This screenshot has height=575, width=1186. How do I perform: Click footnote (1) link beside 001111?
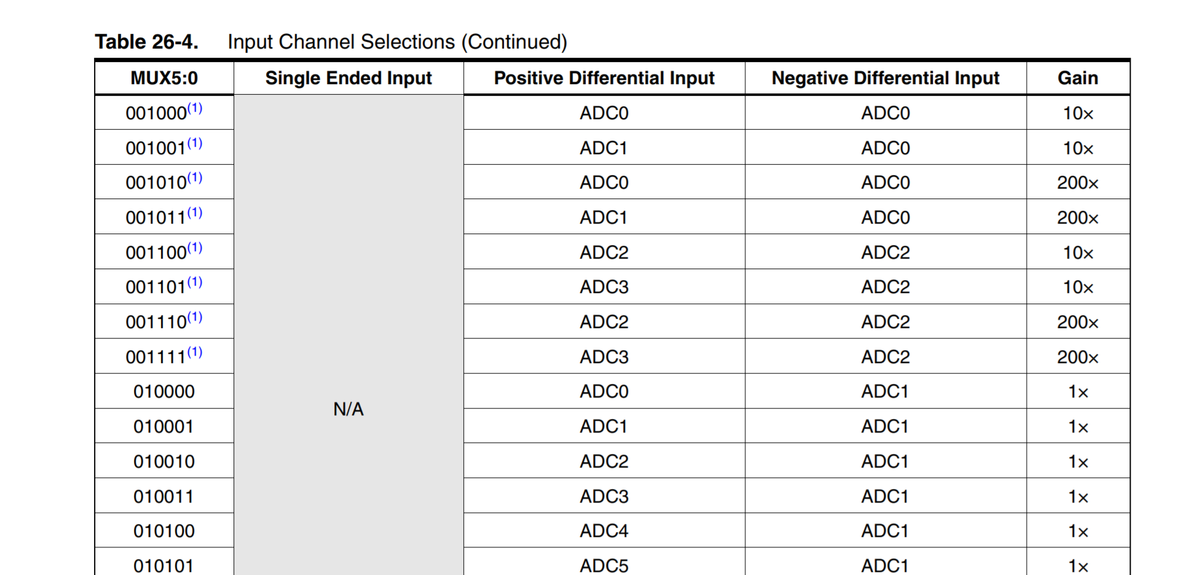click(x=195, y=353)
